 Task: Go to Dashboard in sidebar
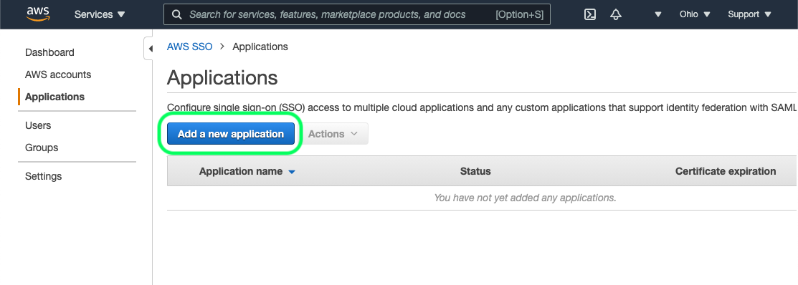point(50,52)
